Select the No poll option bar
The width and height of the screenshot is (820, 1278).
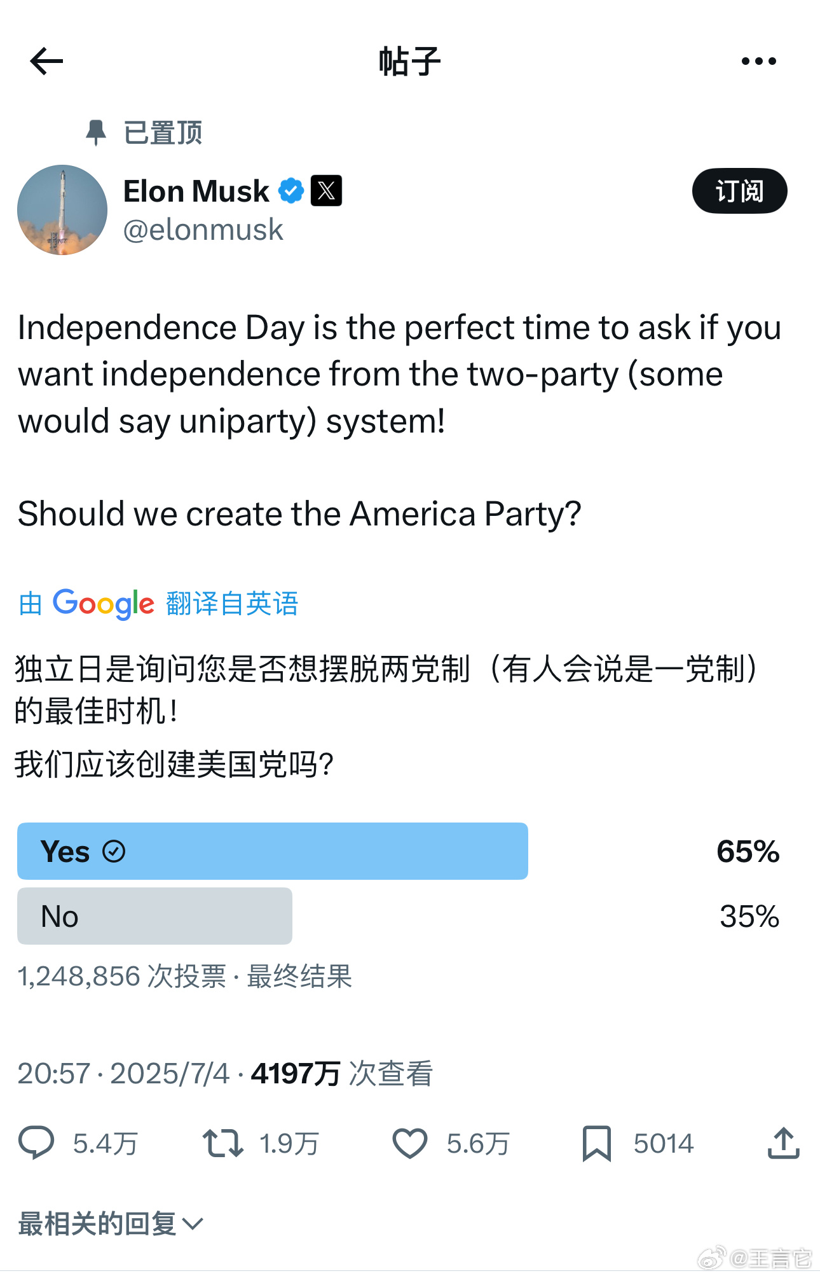[154, 916]
